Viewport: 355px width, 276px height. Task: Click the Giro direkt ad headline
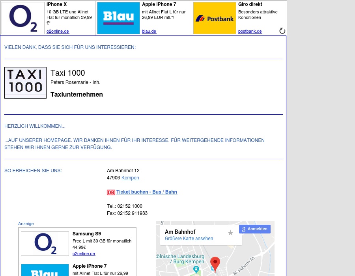pyautogui.click(x=250, y=4)
